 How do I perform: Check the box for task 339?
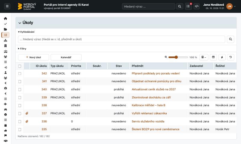tap(20, 97)
